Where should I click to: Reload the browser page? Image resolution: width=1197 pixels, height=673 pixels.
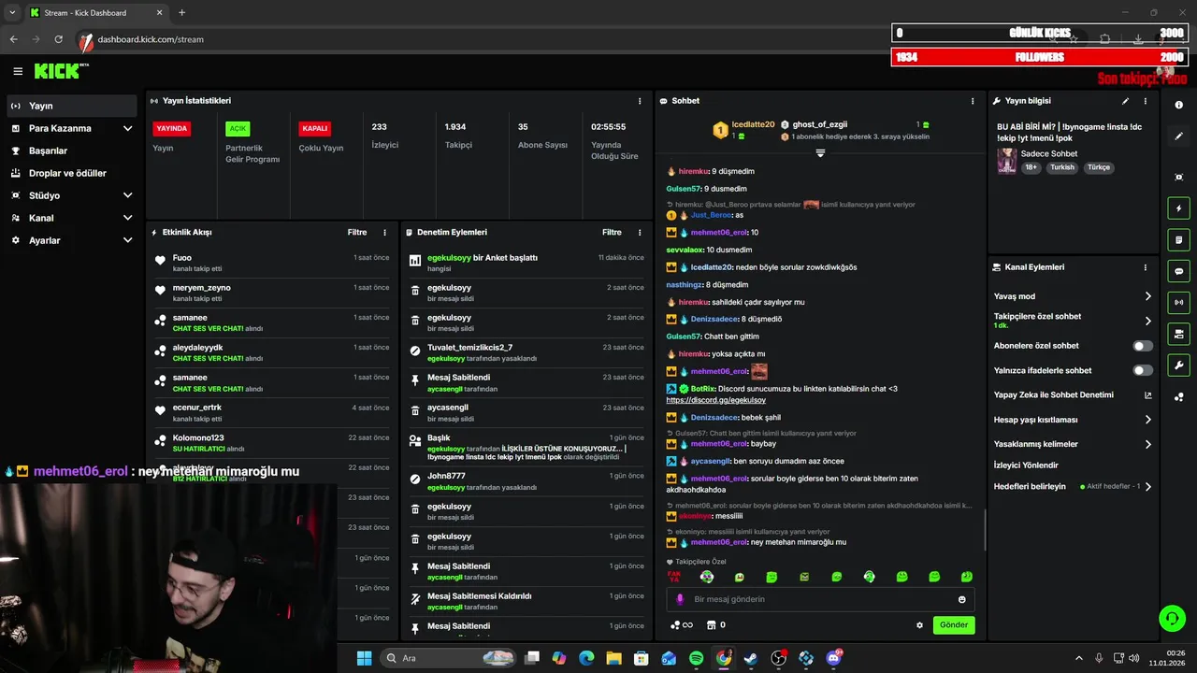tap(59, 39)
